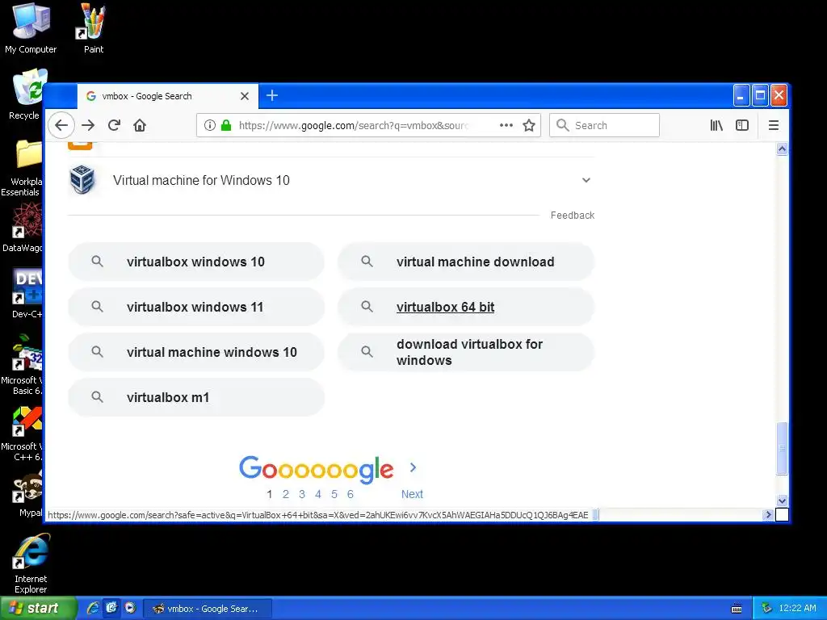
Task: Search for virtualbox m1
Action: (x=196, y=397)
